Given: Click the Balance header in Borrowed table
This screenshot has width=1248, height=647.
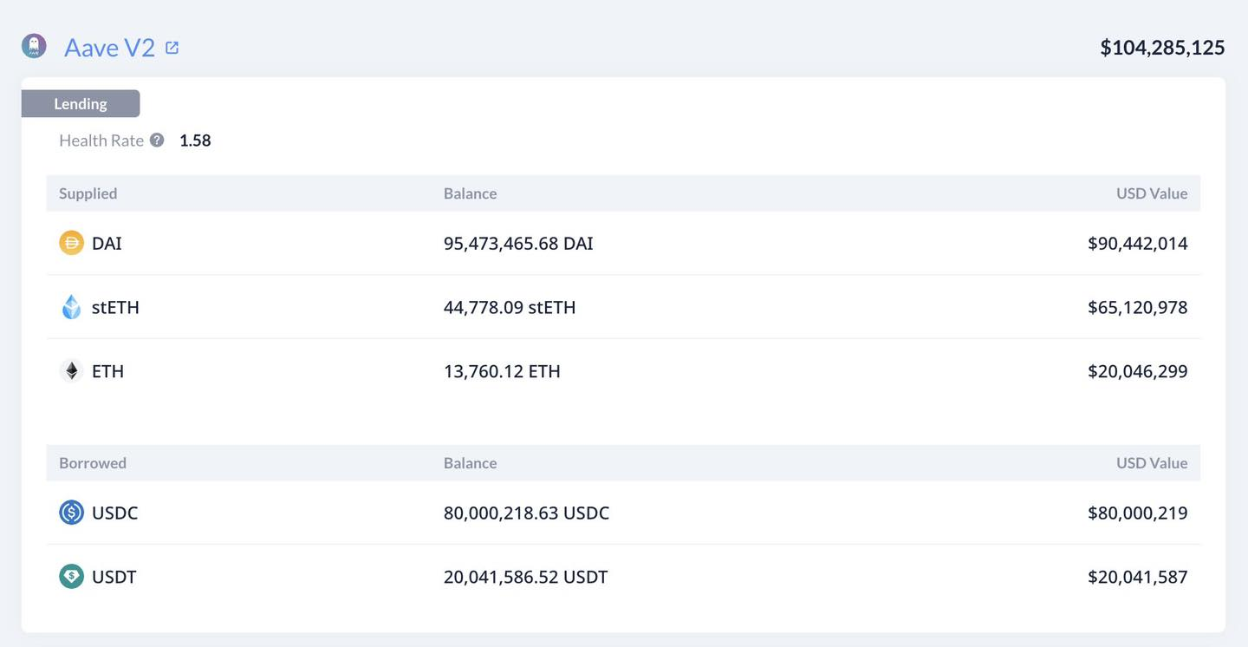Looking at the screenshot, I should (470, 463).
